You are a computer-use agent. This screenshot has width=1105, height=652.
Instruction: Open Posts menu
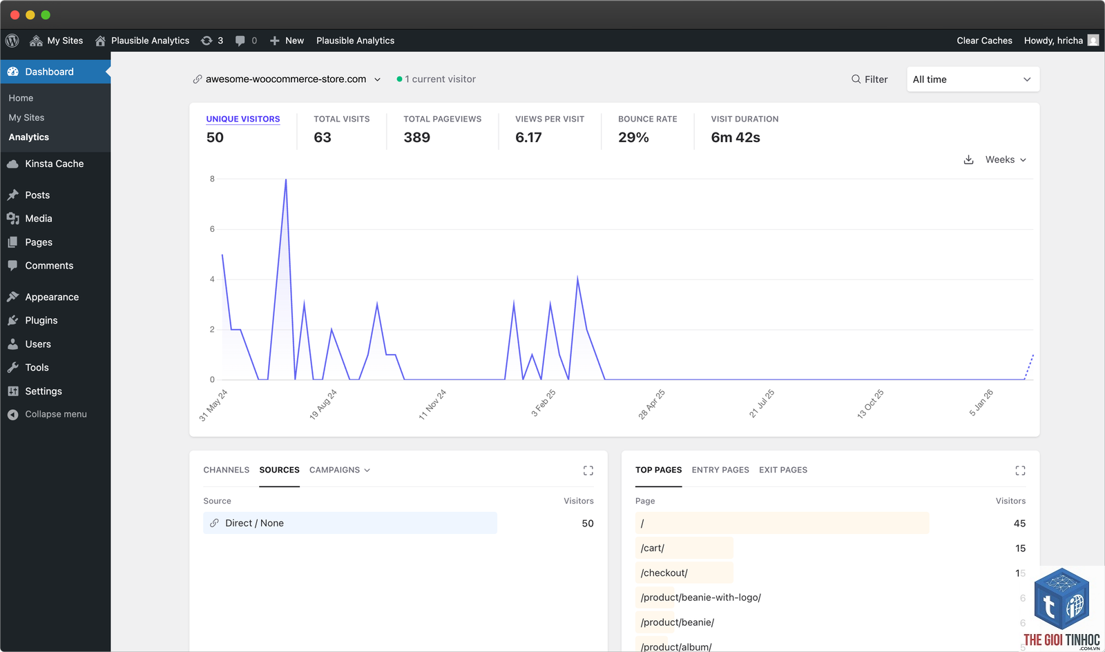(55, 195)
